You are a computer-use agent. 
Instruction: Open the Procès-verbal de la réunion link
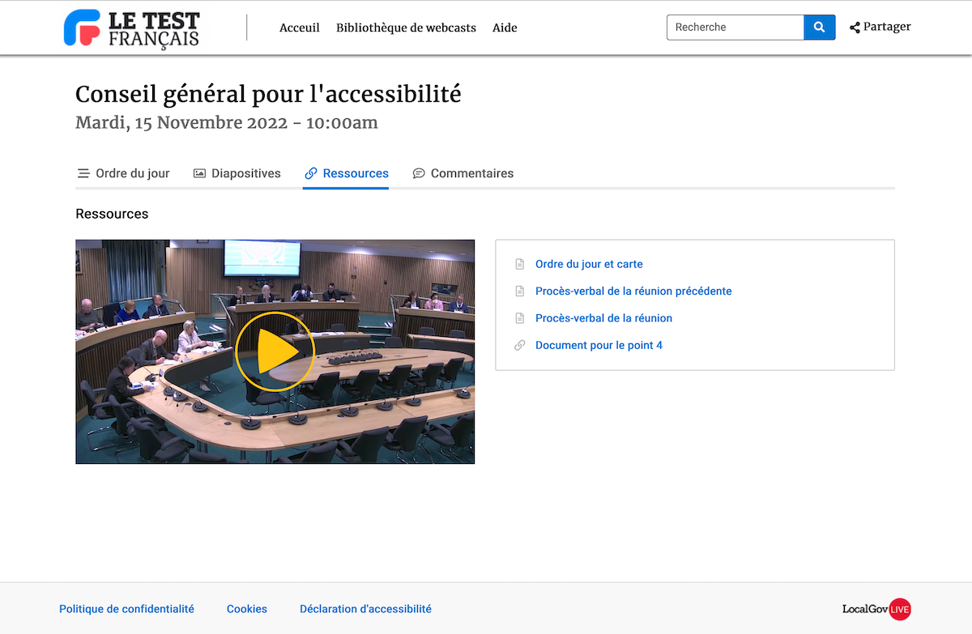[x=603, y=318]
